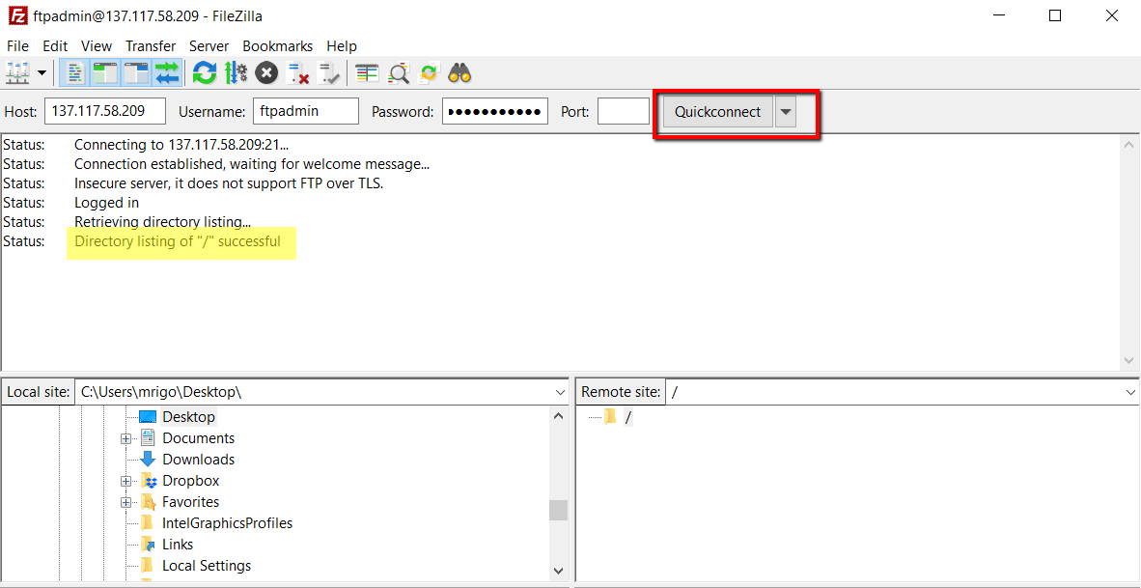Click the local tree scrollbar thumb
This screenshot has height=588, width=1141.
[x=558, y=510]
